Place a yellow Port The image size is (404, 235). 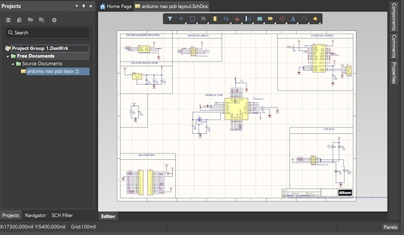270,19
